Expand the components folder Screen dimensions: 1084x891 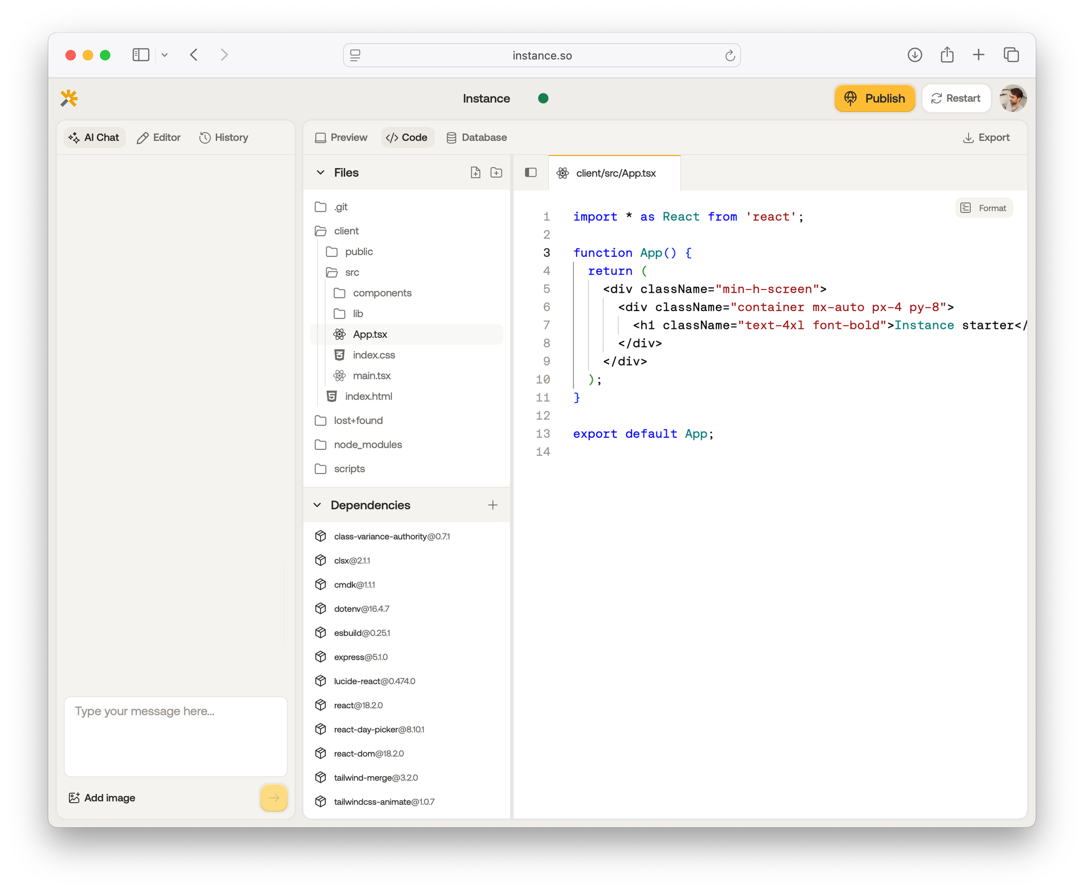(x=382, y=293)
